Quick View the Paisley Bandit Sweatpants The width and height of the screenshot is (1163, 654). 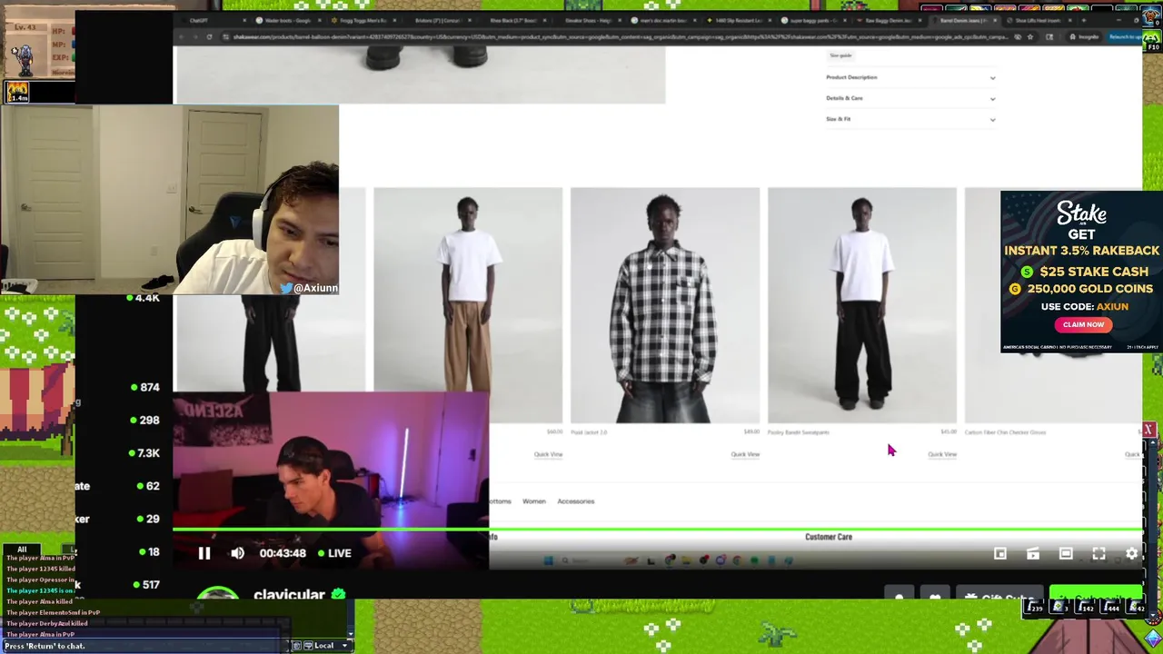pos(942,454)
